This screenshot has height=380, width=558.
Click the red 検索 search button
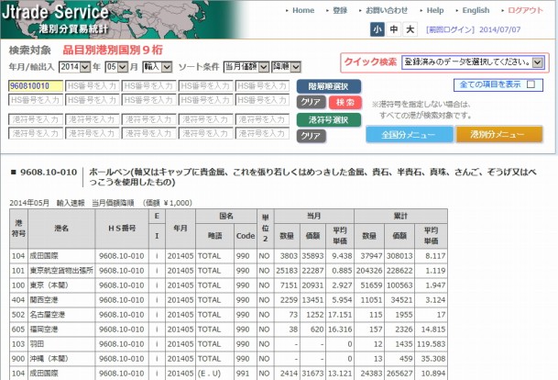[346, 102]
